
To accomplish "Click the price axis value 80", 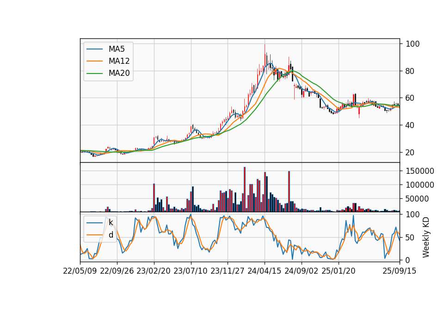I will click(x=410, y=71).
